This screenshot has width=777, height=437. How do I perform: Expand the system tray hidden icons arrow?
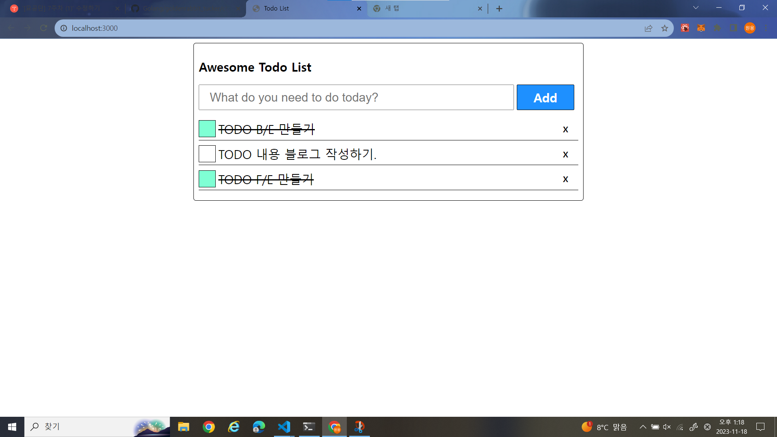pyautogui.click(x=643, y=427)
